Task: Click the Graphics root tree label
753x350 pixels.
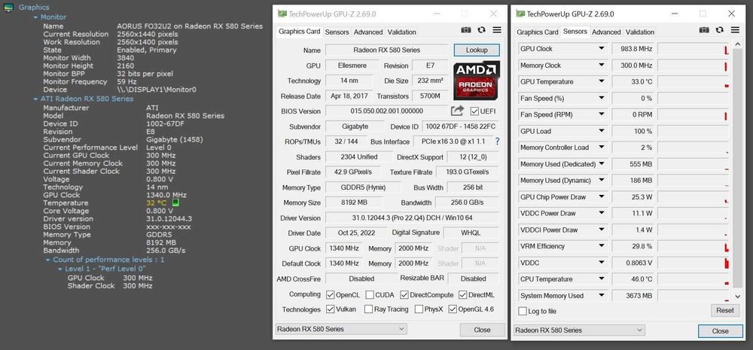Action: [x=34, y=8]
